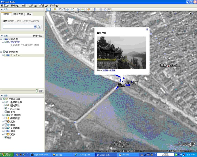Toggle the sidebar panel button

(48, 9)
